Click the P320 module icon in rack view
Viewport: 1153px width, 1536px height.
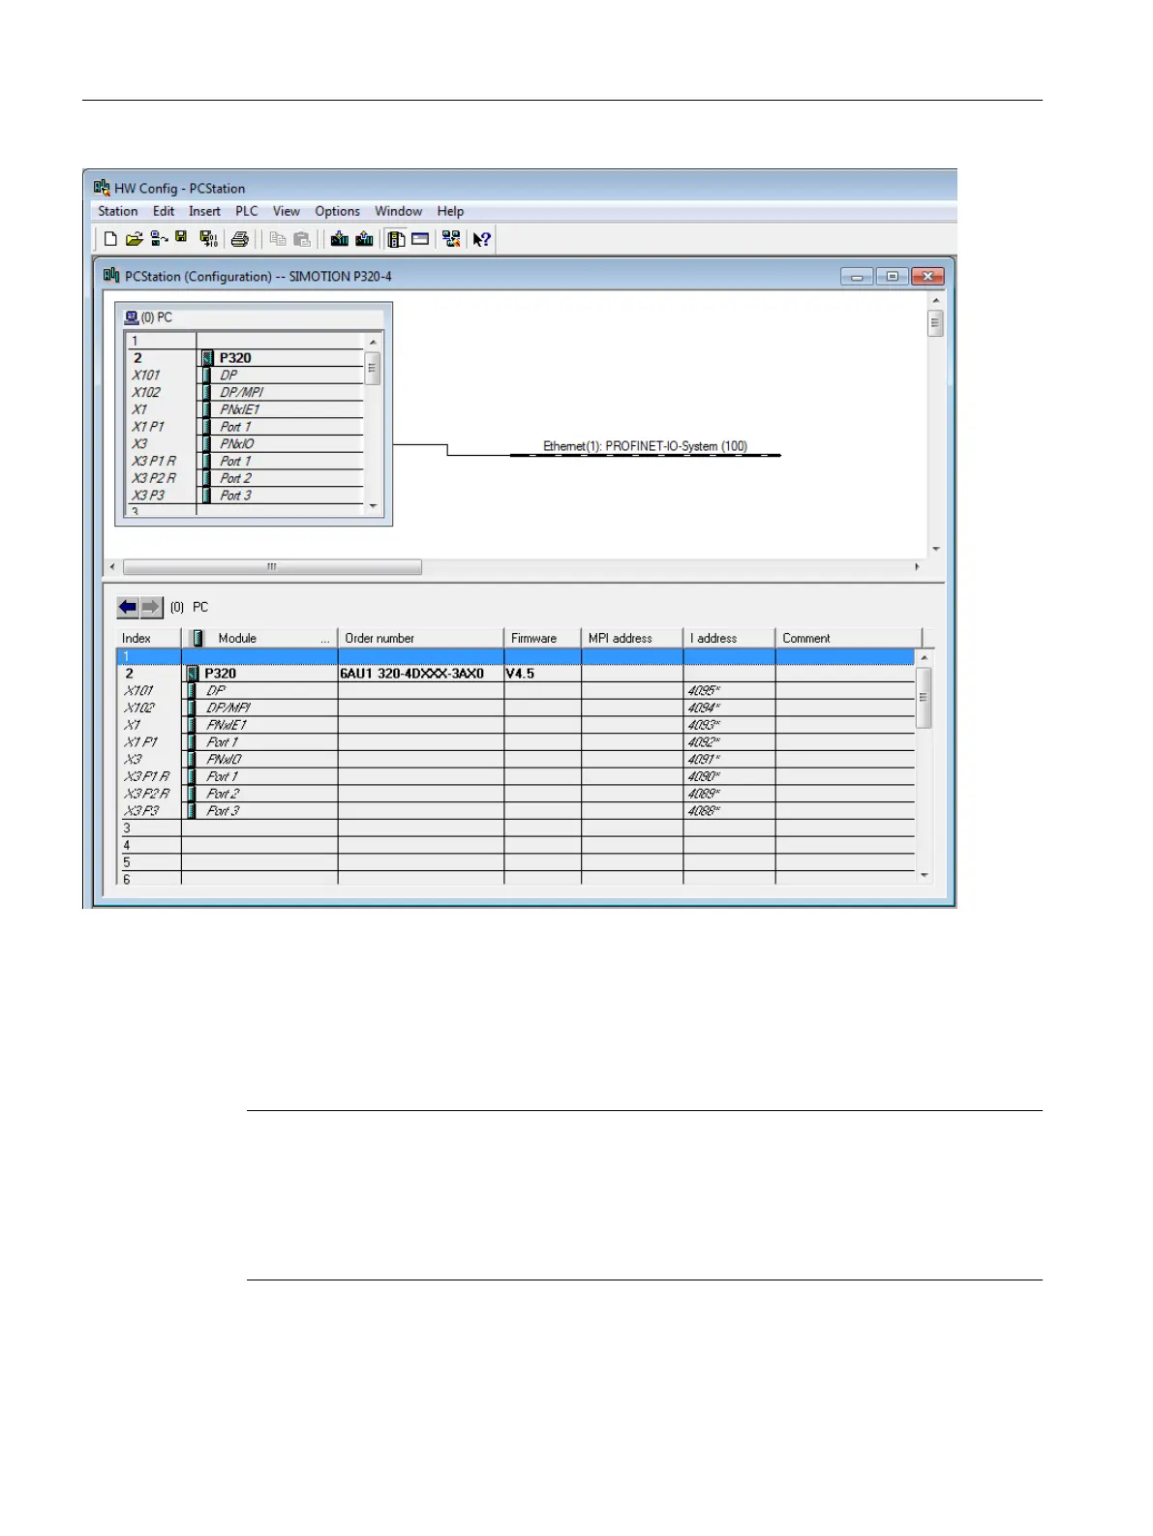(x=207, y=358)
